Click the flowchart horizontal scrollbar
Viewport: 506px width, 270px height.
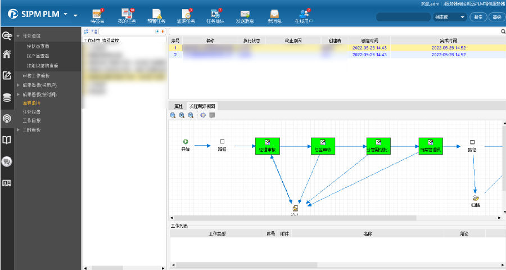point(295,218)
